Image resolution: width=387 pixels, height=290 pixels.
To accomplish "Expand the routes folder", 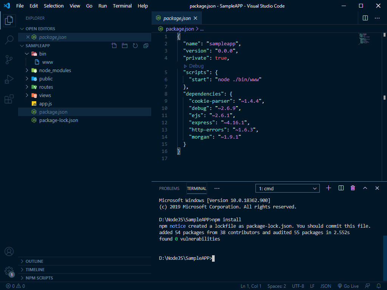I will [x=27, y=87].
